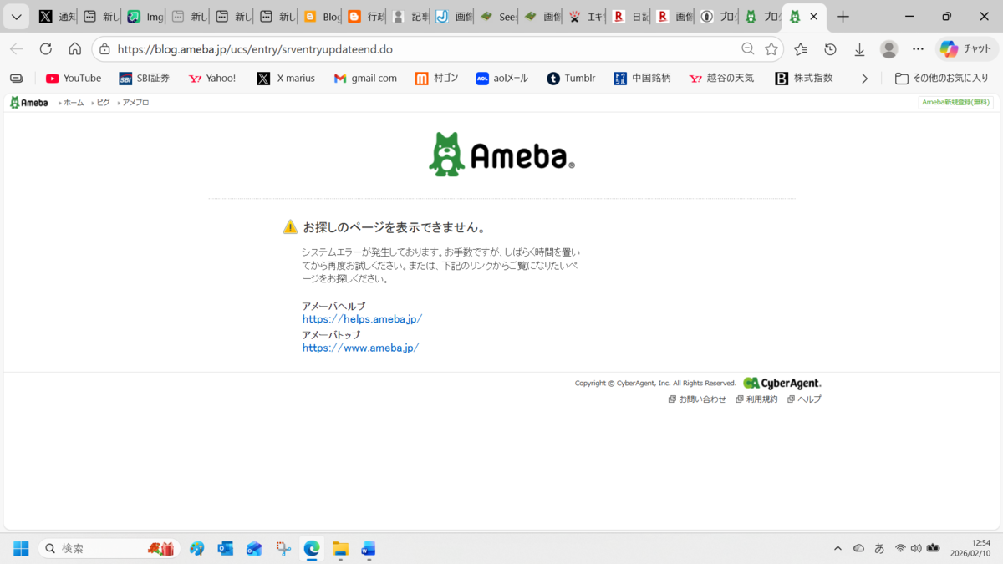This screenshot has width=1003, height=564.
Task: Open the Copilot チャット button
Action: coord(965,49)
